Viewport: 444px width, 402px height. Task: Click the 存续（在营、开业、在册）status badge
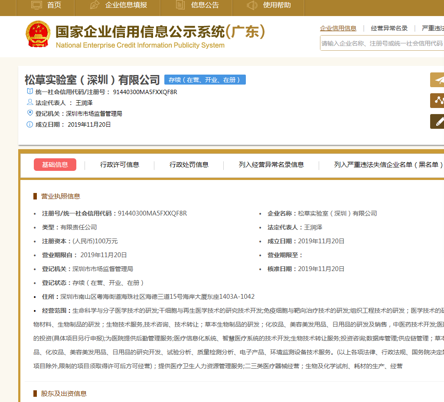pyautogui.click(x=205, y=80)
